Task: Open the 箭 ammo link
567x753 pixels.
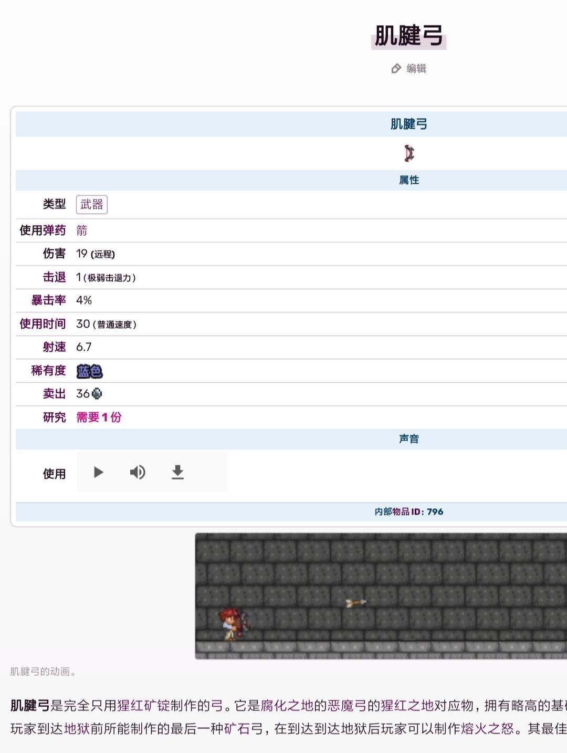Action: point(82,231)
